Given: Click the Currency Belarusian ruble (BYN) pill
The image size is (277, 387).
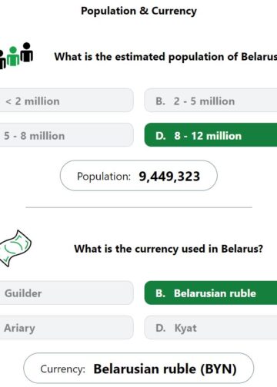Looking at the screenshot, I should tap(138, 368).
